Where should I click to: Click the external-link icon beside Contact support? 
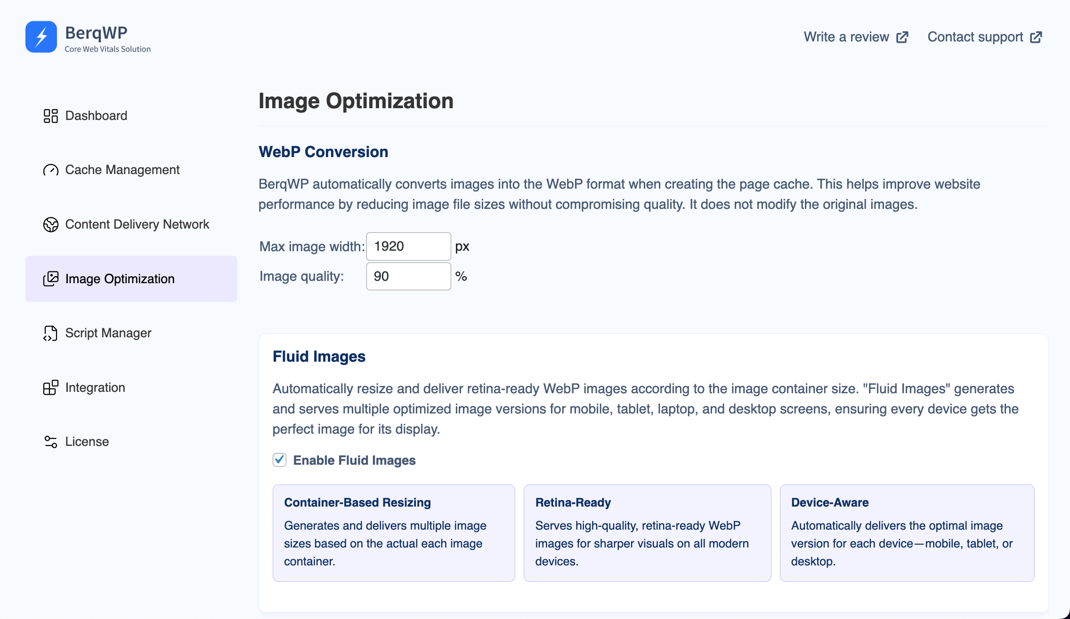coord(1036,37)
